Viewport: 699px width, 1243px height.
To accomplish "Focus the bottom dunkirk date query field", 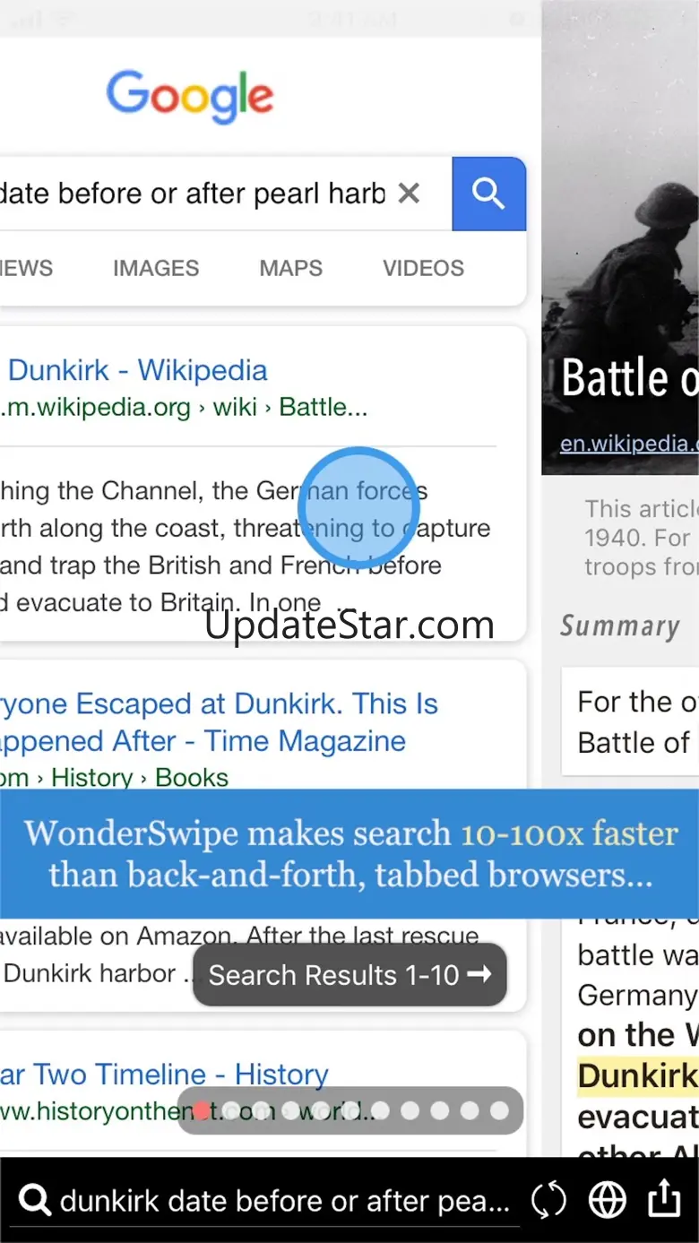I will (x=284, y=1201).
